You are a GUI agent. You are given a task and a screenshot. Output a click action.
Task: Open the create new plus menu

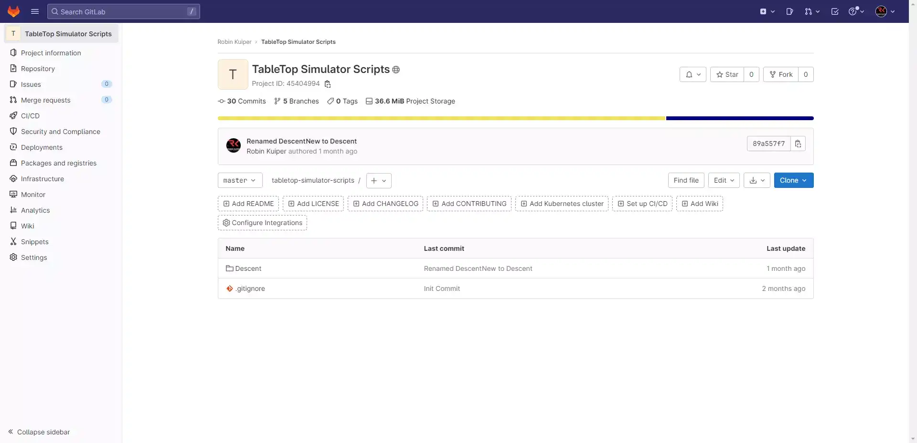click(x=767, y=11)
